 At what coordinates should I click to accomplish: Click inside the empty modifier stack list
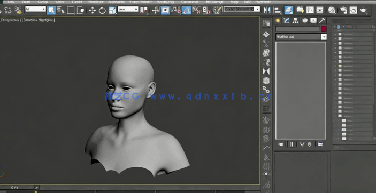coord(301,91)
